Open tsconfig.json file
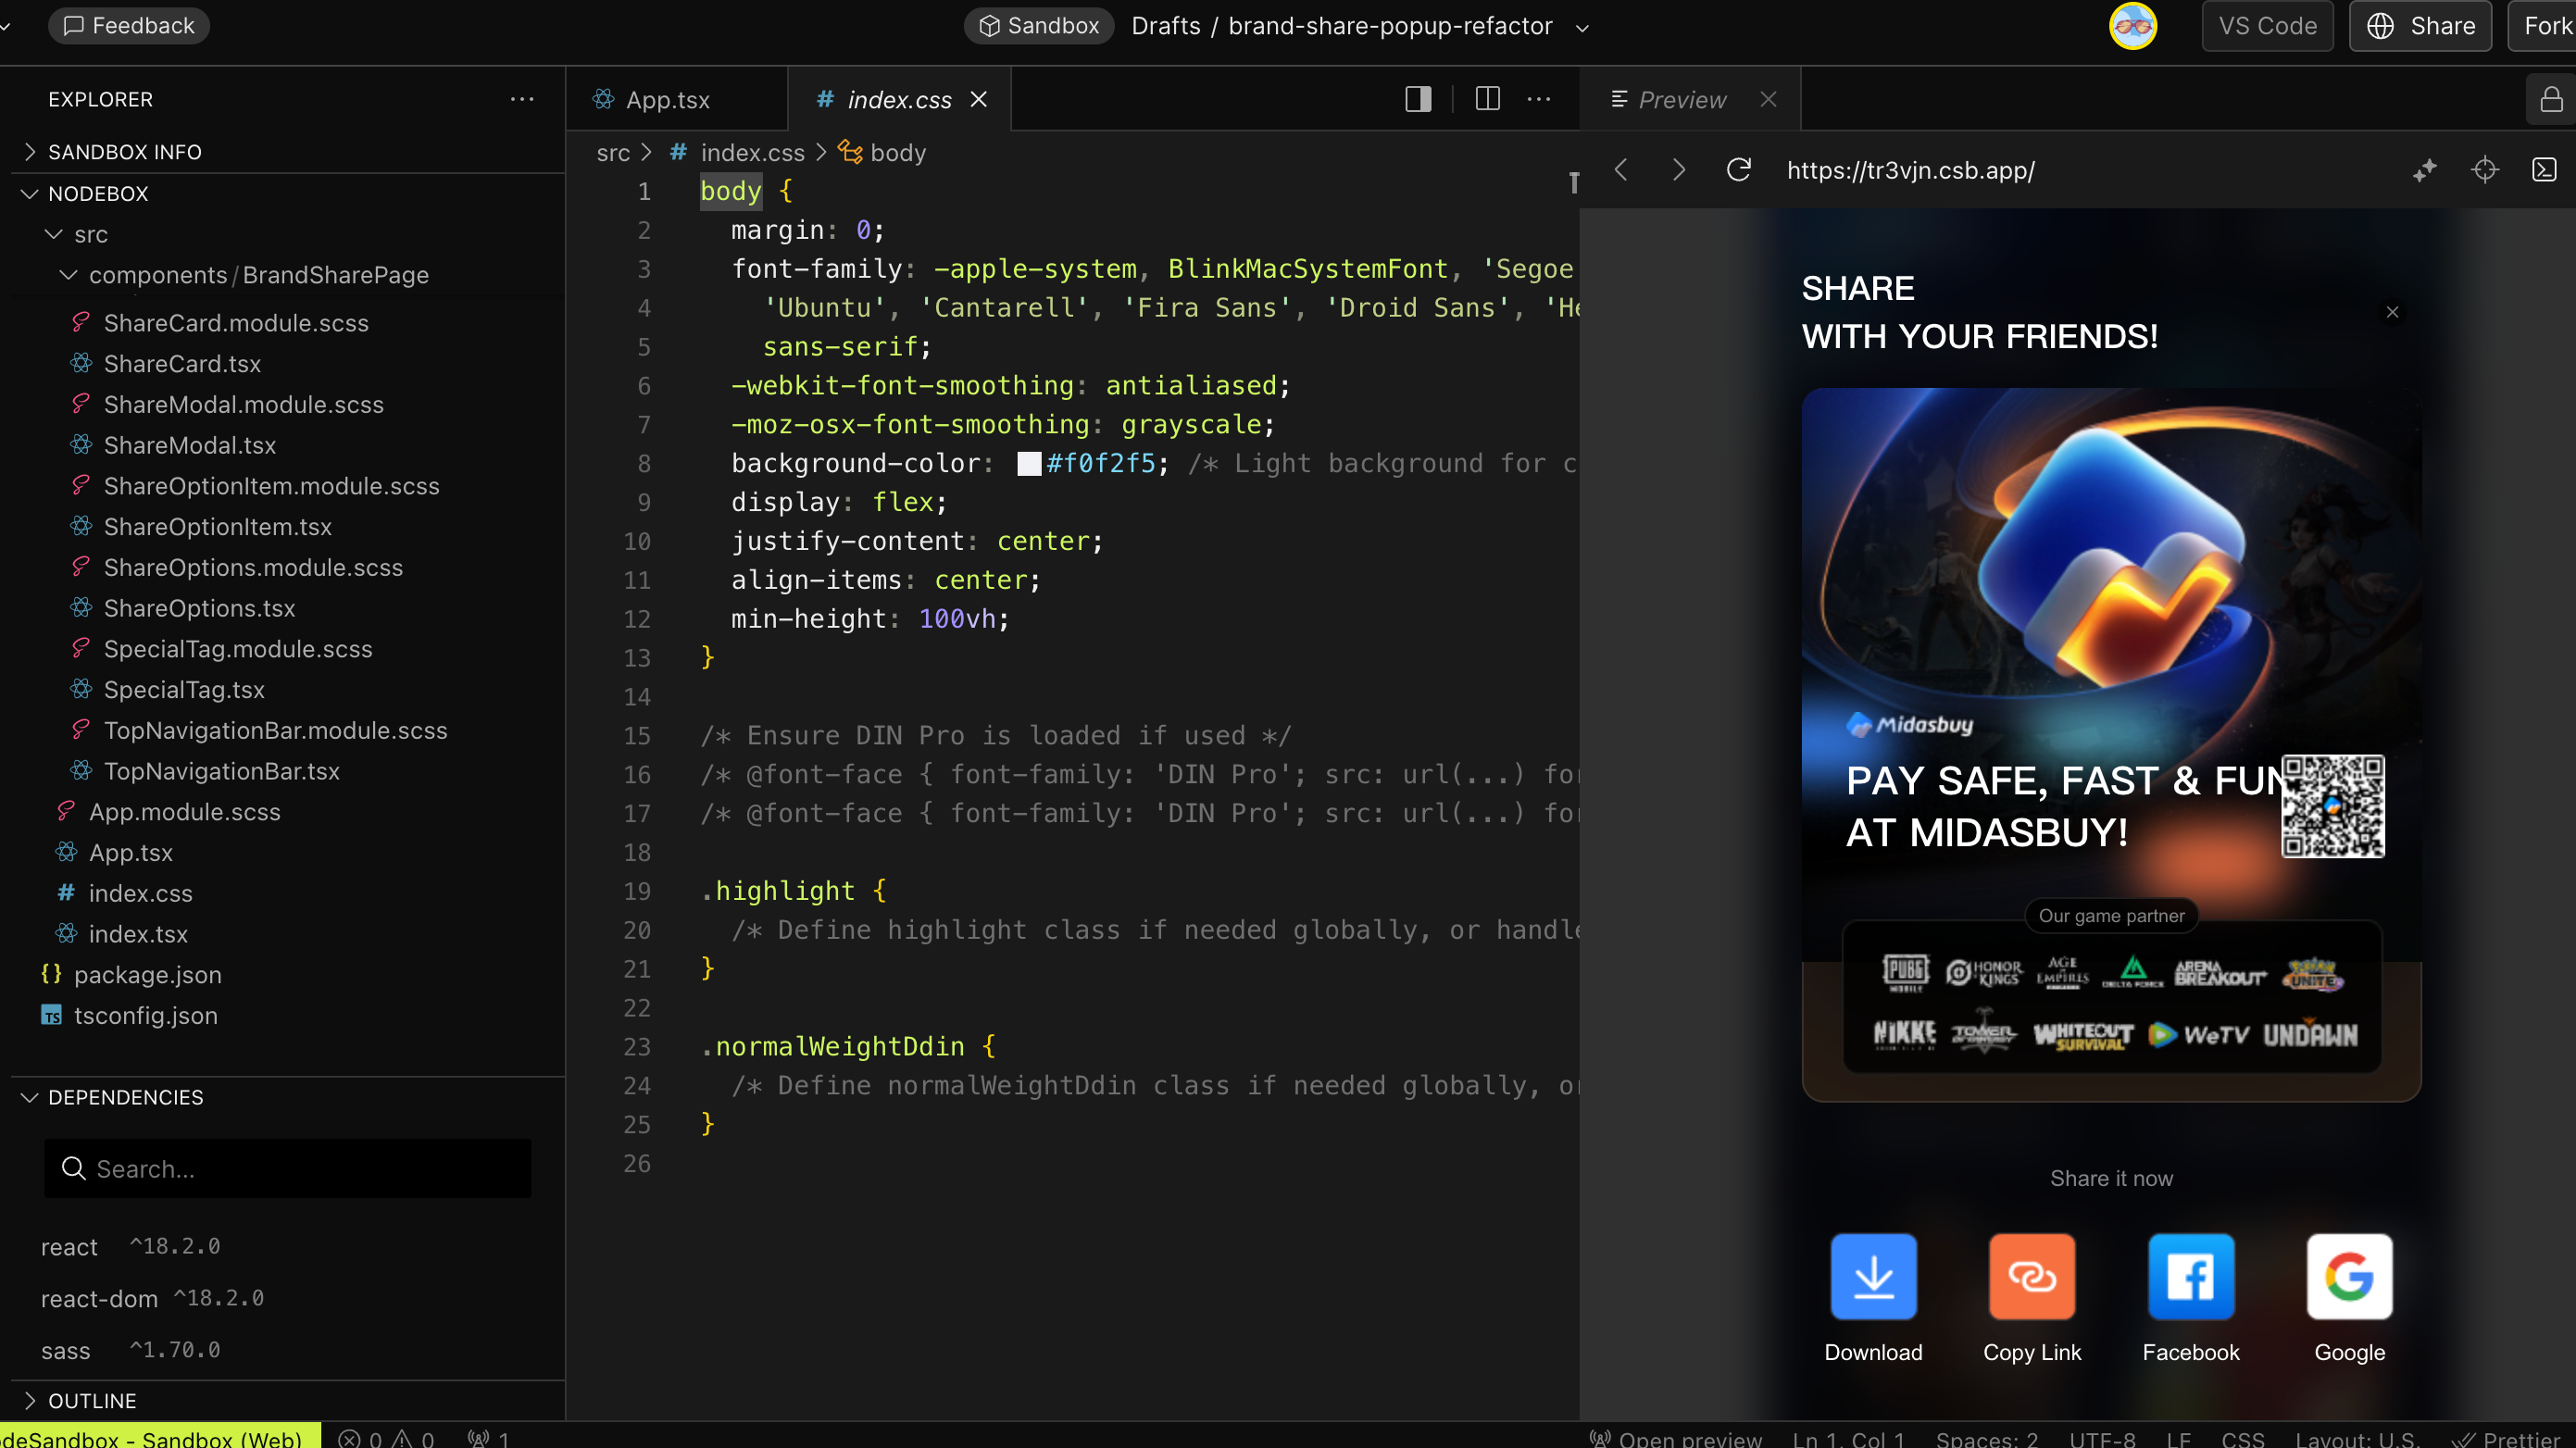 coord(145,1016)
